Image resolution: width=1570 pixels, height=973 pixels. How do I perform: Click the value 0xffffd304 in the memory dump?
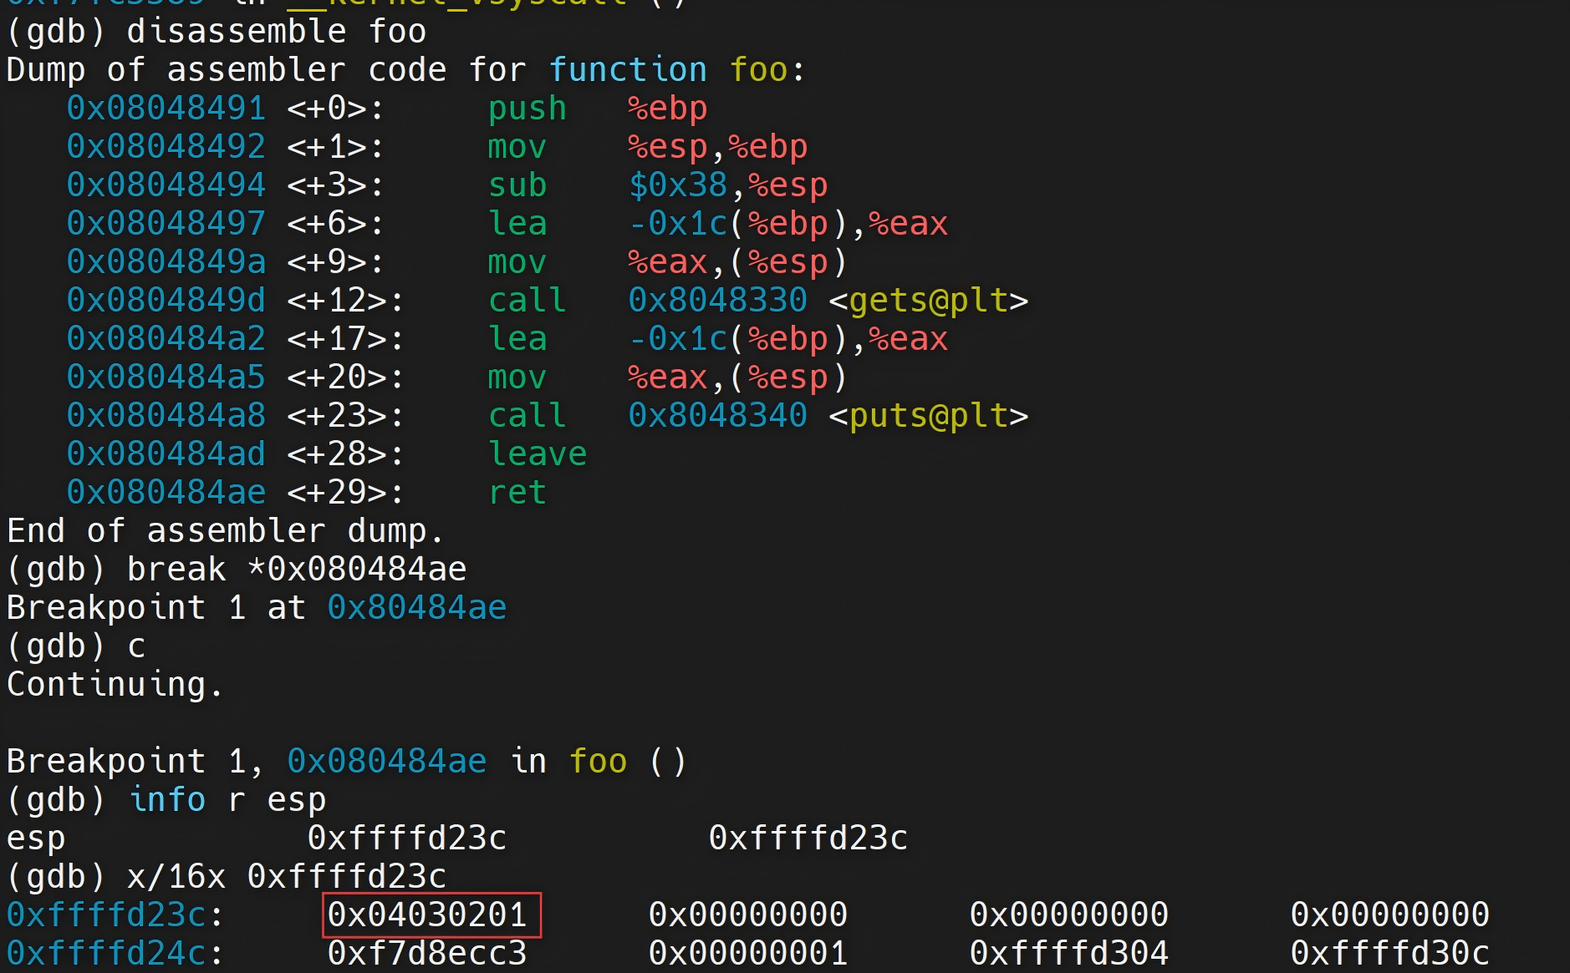click(x=1068, y=953)
